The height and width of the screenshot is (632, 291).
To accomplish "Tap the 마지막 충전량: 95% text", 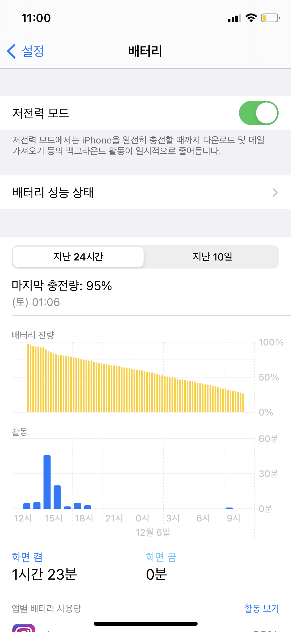I will (62, 286).
